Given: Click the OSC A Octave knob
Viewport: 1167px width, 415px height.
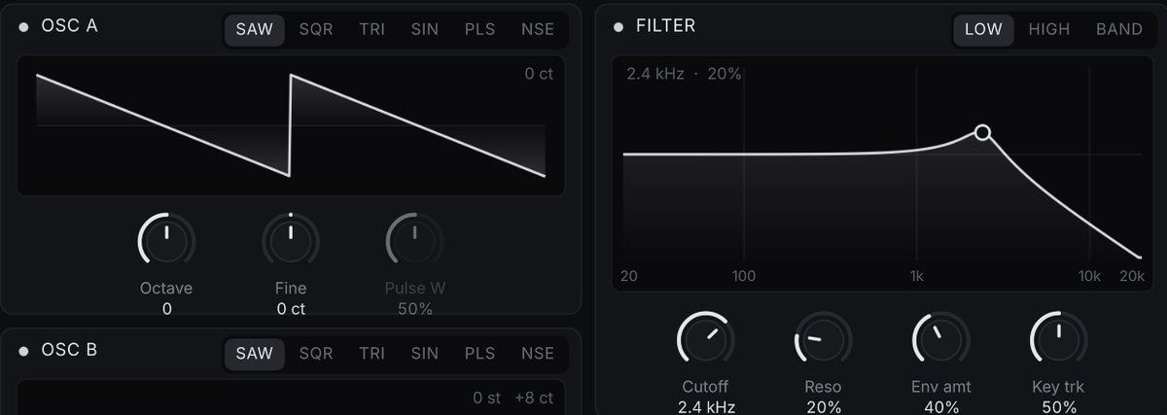Looking at the screenshot, I should (x=166, y=240).
